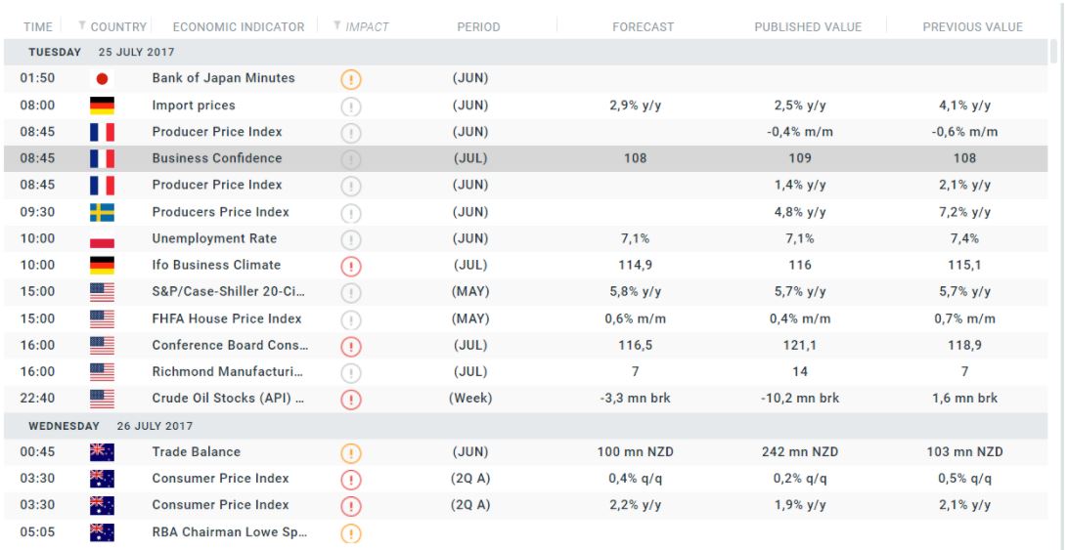The height and width of the screenshot is (550, 1068).
Task: Open the Ifo Business Climate indicator
Action: pyautogui.click(x=216, y=265)
